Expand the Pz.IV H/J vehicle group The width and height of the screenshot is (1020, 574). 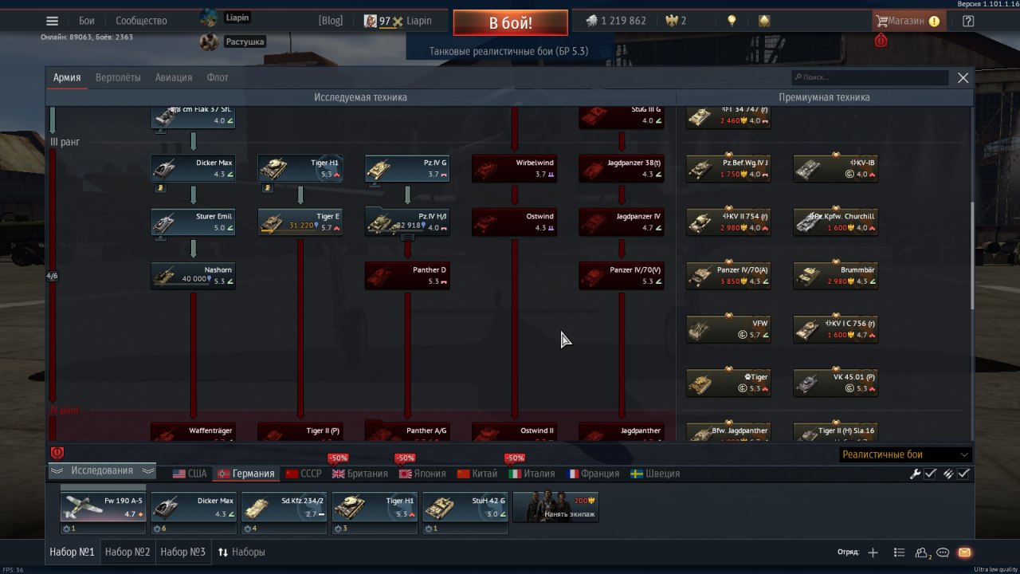coord(407,222)
